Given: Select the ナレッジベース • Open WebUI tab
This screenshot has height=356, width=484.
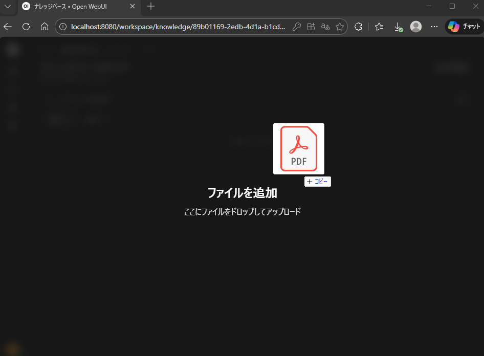Looking at the screenshot, I should tap(72, 7).
